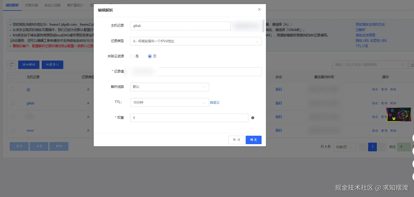Click the 自定义 link next to TTL
Screen dimensions: 414x197
click(215, 102)
